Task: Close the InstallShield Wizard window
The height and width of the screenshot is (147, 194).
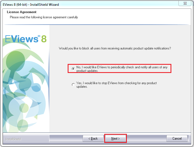Action: [x=185, y=3]
